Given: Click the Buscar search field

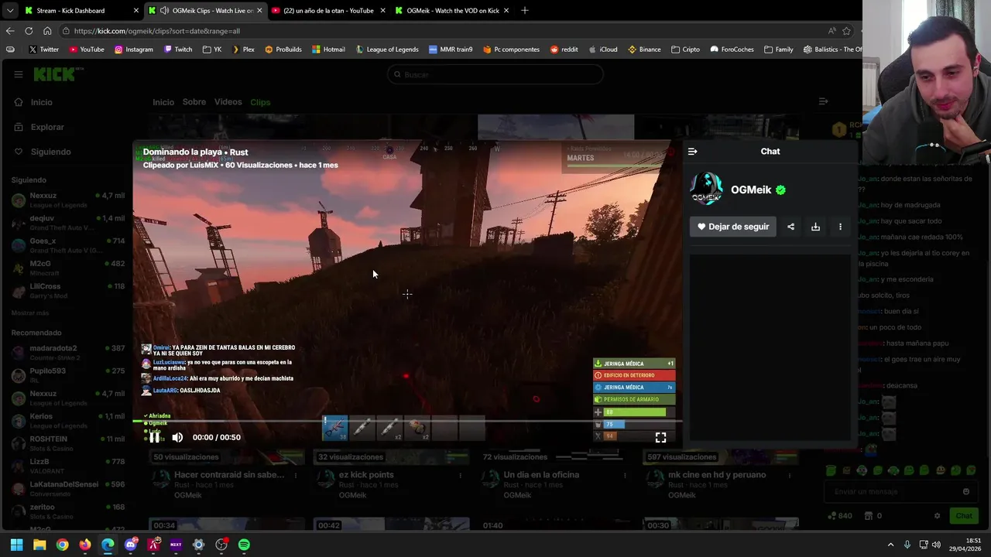Looking at the screenshot, I should pyautogui.click(x=495, y=74).
